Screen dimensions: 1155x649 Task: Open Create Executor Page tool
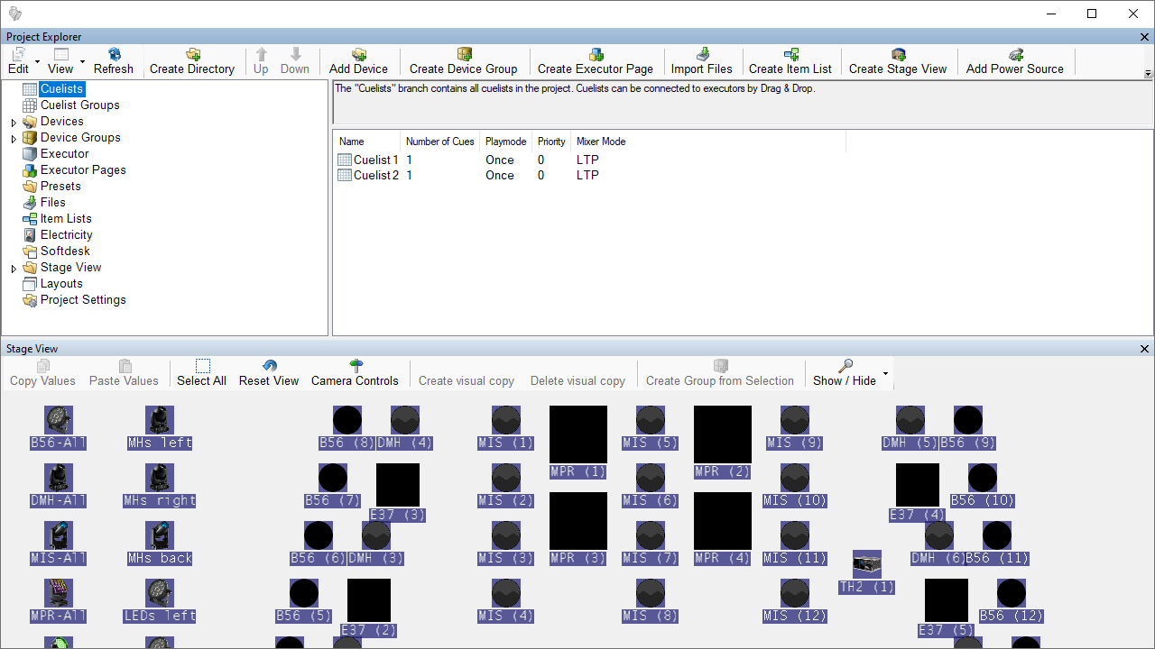click(x=596, y=55)
